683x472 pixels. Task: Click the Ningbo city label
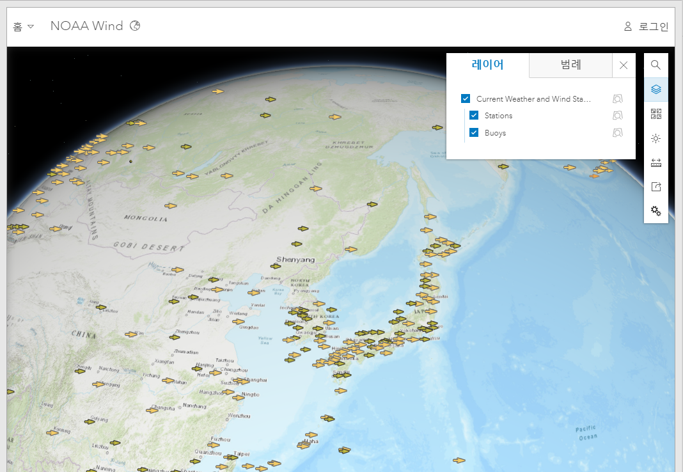point(251,395)
